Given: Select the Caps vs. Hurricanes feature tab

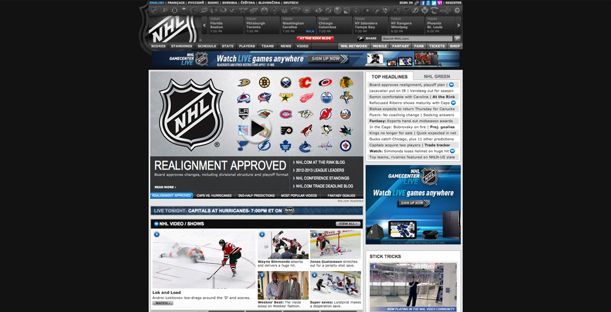Looking at the screenshot, I should (214, 196).
